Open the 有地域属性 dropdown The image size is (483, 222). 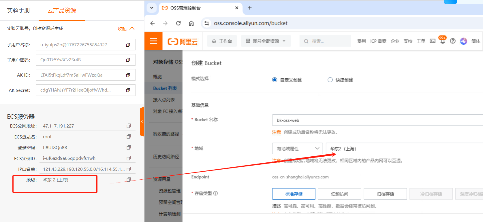click(297, 149)
